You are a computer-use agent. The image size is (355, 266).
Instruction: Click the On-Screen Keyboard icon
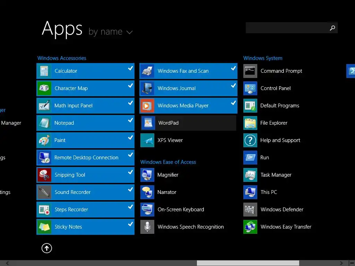tap(147, 210)
